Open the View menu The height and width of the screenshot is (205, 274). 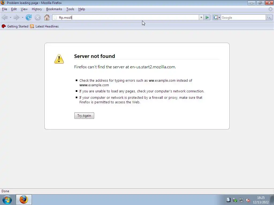tap(24, 9)
